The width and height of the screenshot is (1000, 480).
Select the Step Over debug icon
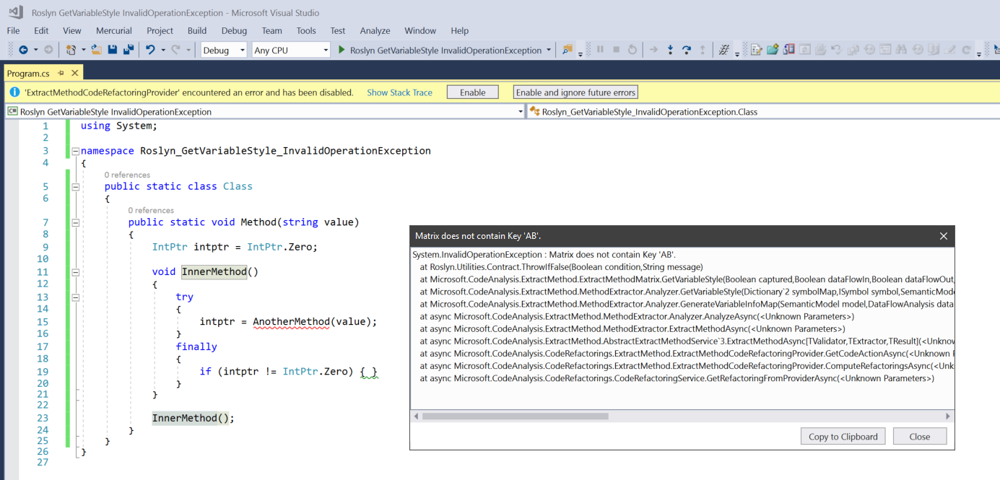click(x=686, y=50)
